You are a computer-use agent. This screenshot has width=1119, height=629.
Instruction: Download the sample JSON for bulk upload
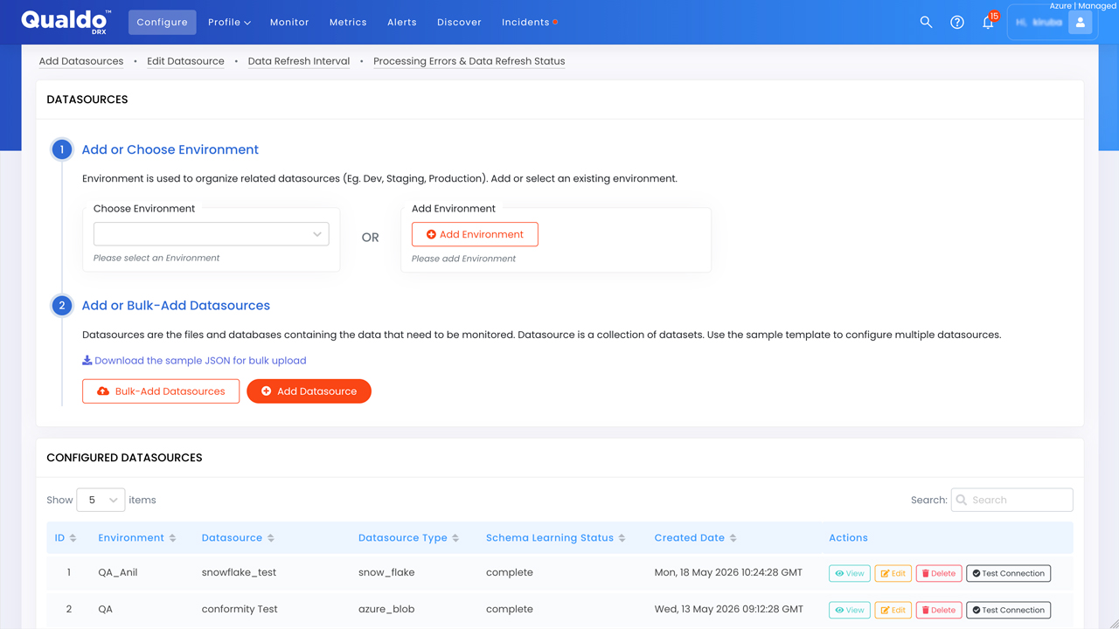point(194,360)
